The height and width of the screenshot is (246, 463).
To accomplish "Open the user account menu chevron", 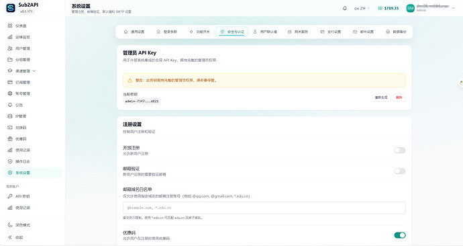I will pyautogui.click(x=453, y=8).
